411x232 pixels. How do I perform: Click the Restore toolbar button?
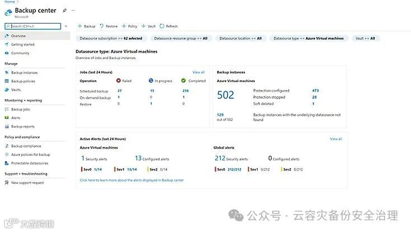pos(109,26)
